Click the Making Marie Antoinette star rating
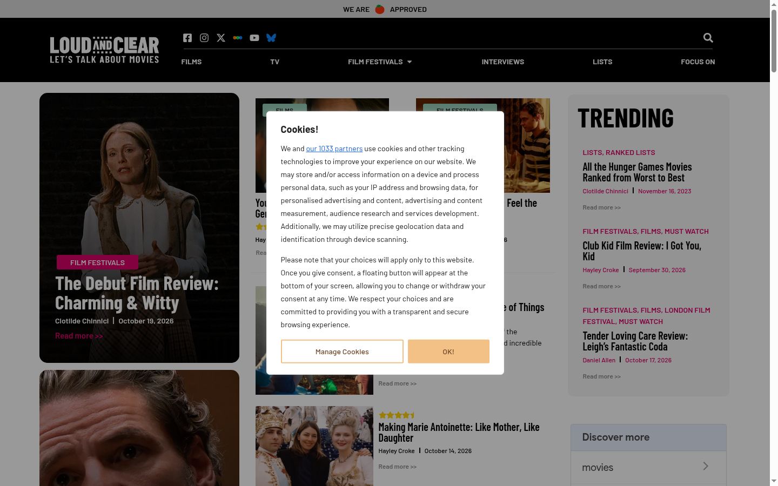This screenshot has width=778, height=486. coord(397,415)
